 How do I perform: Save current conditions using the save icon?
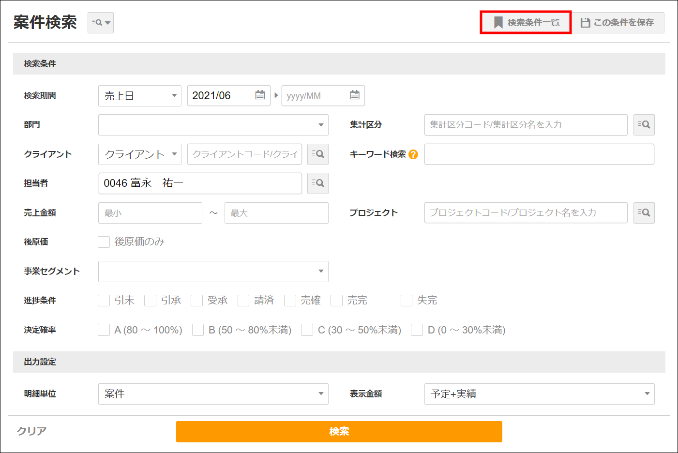point(618,22)
